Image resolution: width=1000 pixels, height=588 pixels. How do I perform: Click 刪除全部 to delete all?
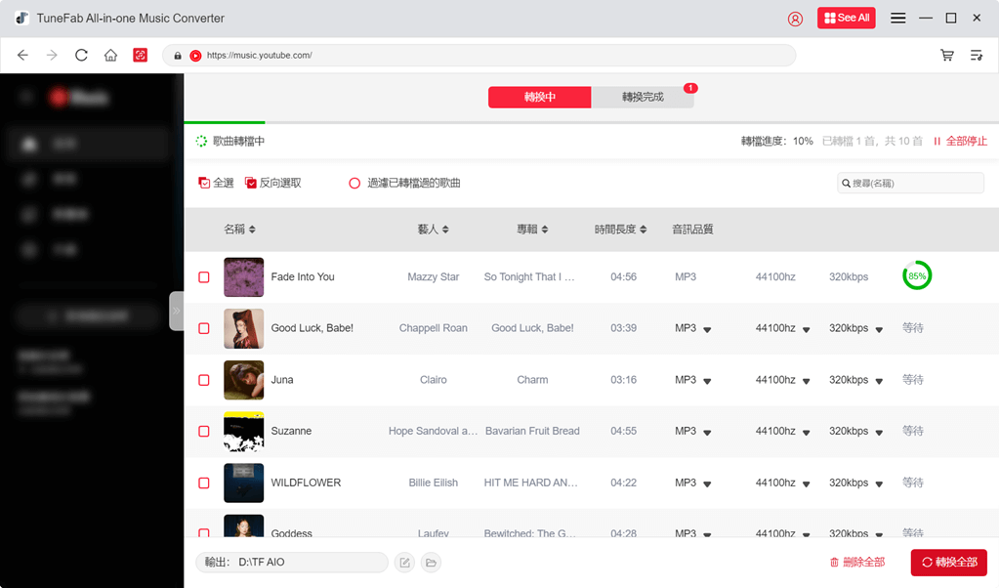tap(857, 563)
